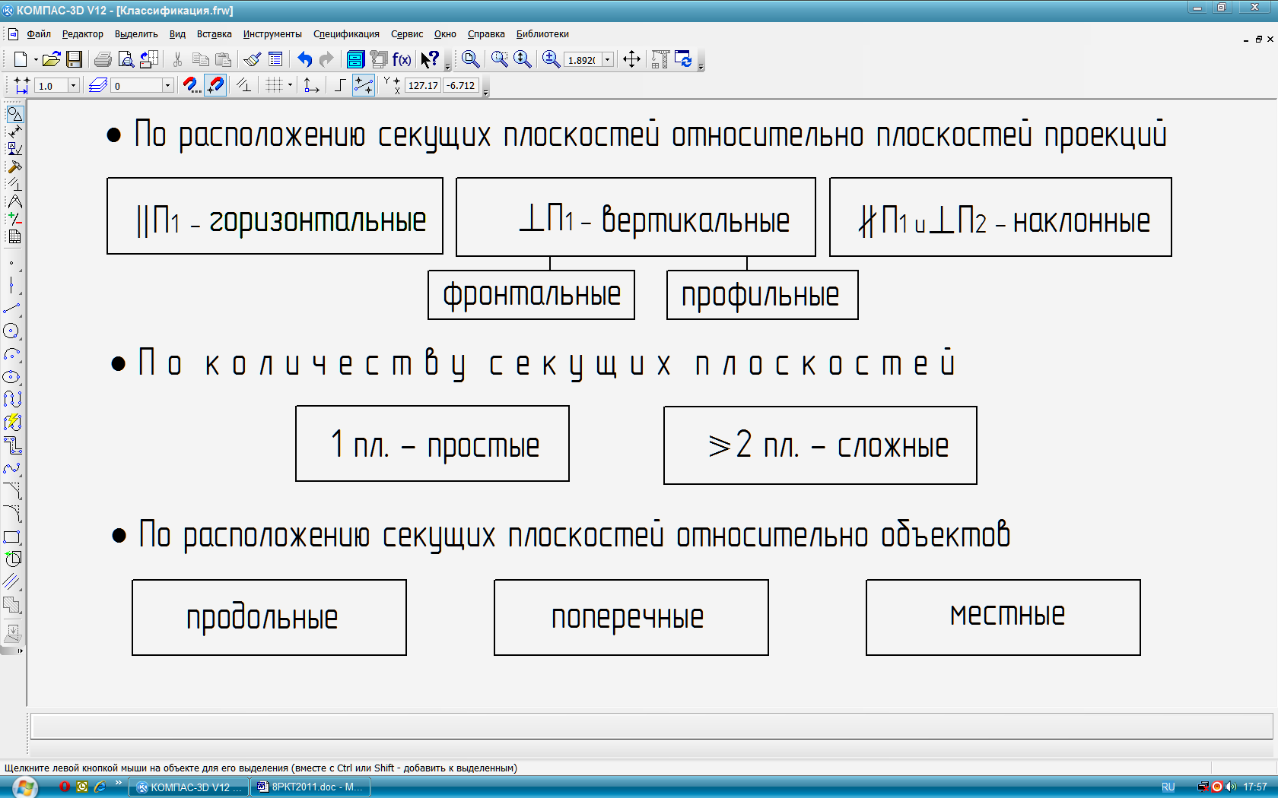Open the Вид menu

(x=177, y=34)
